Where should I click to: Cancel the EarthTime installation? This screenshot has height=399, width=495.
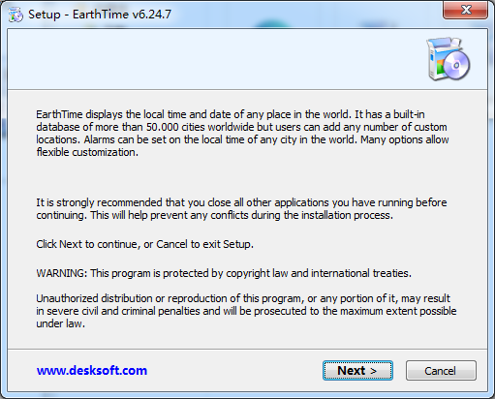coord(441,371)
